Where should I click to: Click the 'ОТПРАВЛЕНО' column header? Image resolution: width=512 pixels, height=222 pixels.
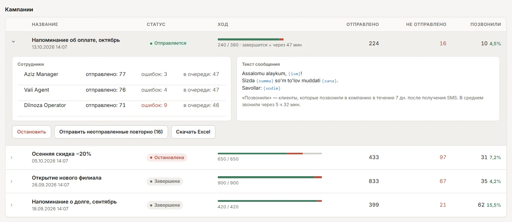tap(363, 24)
